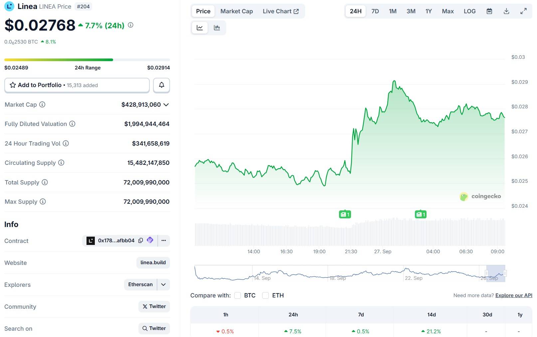
Task: Select the 1M time range
Action: (393, 11)
